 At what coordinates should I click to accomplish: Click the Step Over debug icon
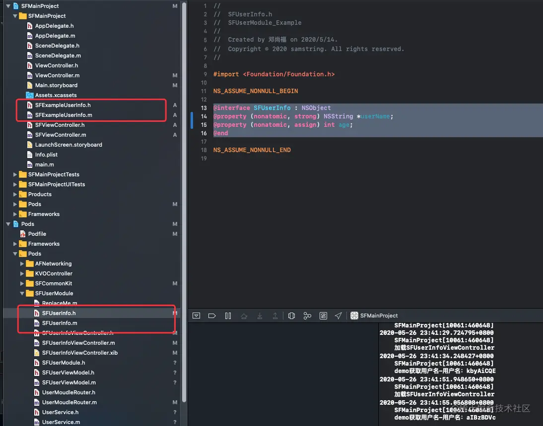click(244, 316)
